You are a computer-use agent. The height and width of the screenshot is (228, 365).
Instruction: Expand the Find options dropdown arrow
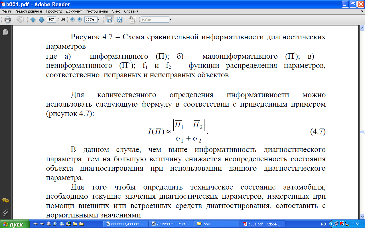pos(171,20)
